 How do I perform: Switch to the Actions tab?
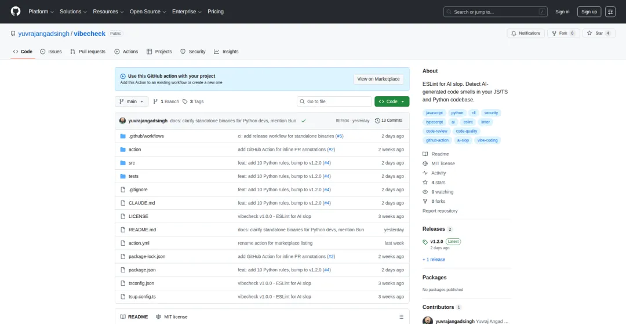tap(126, 52)
